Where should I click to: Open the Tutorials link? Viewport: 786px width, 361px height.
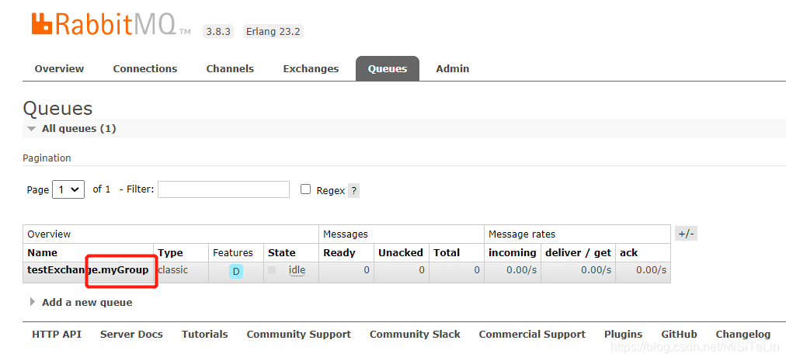point(204,335)
